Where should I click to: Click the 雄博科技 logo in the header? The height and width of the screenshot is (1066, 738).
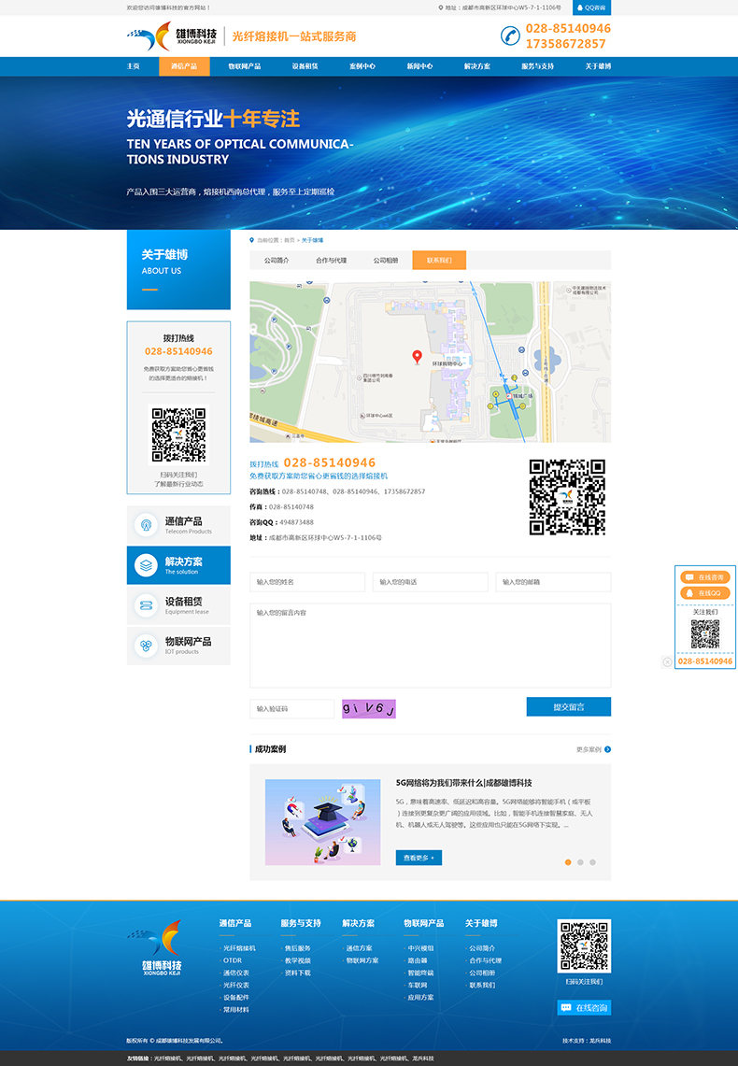point(166,36)
